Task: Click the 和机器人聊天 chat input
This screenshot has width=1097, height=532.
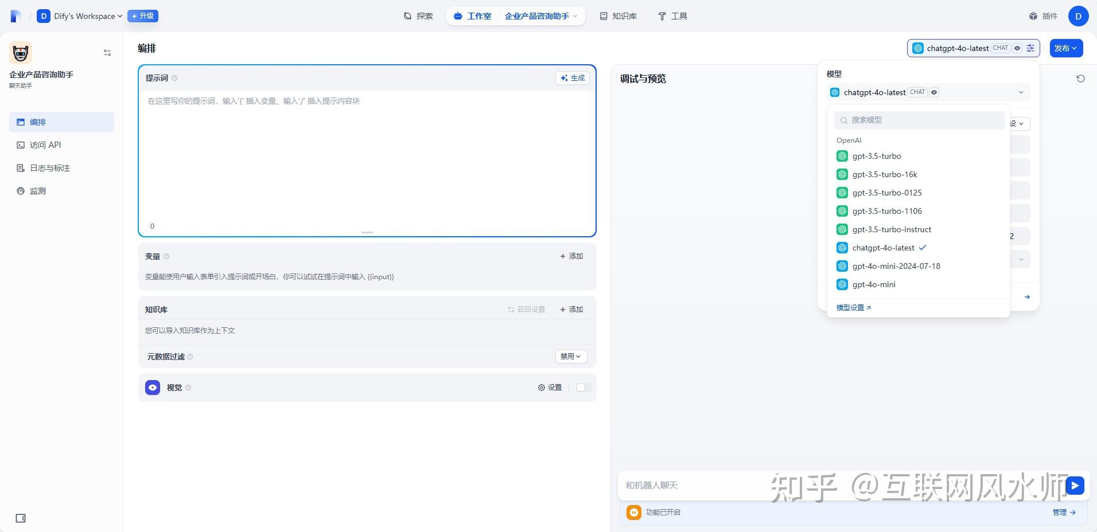Action: 841,486
